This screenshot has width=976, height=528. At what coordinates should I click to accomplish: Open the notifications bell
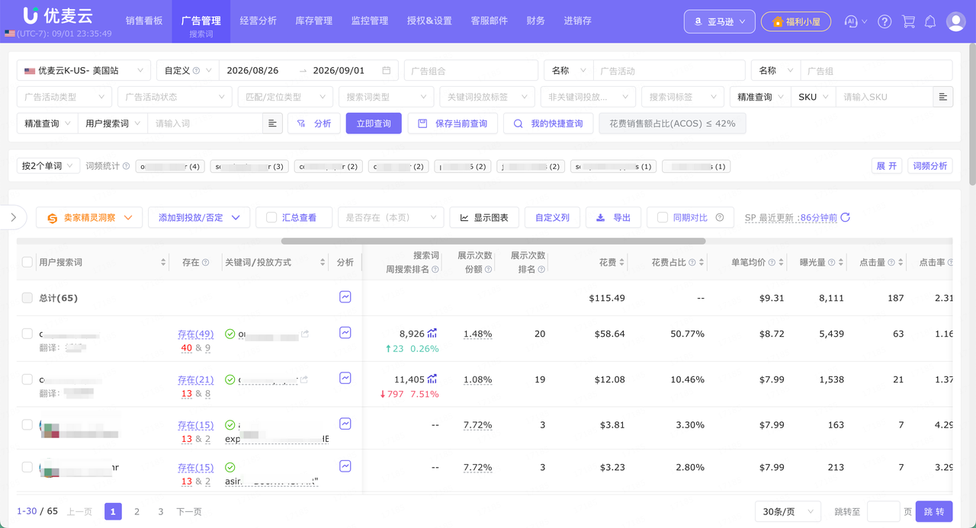tap(930, 21)
